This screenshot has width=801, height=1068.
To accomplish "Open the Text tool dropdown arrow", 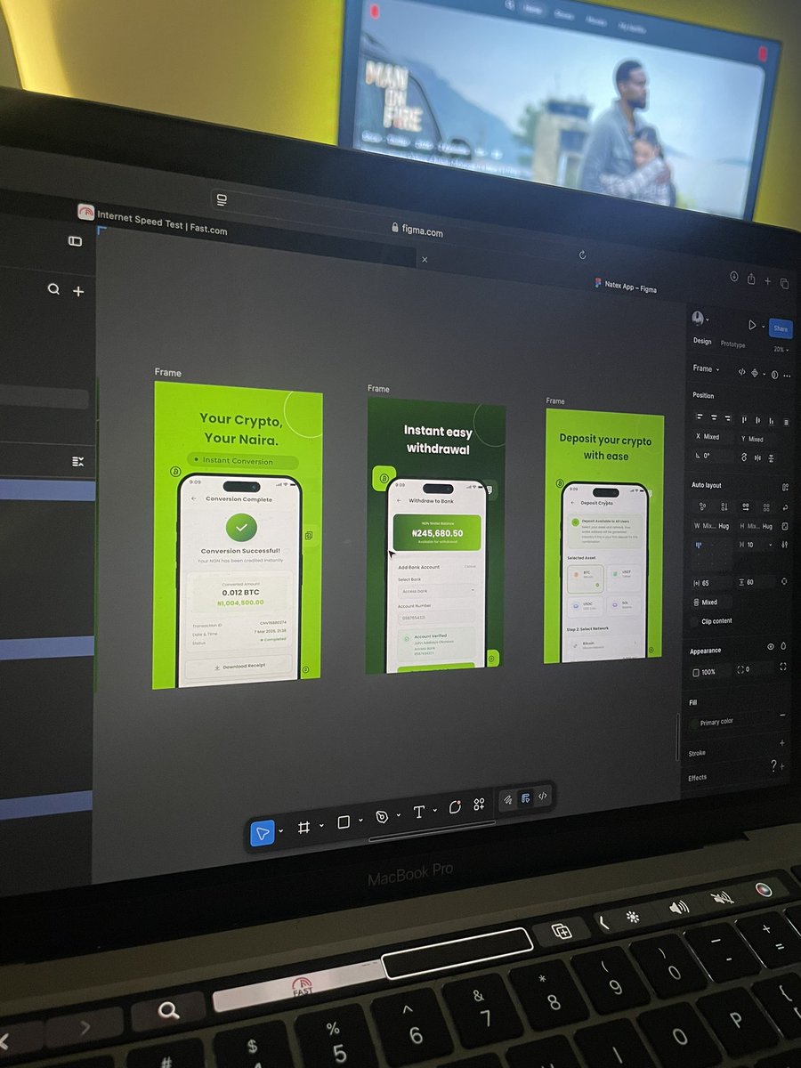I will [435, 810].
